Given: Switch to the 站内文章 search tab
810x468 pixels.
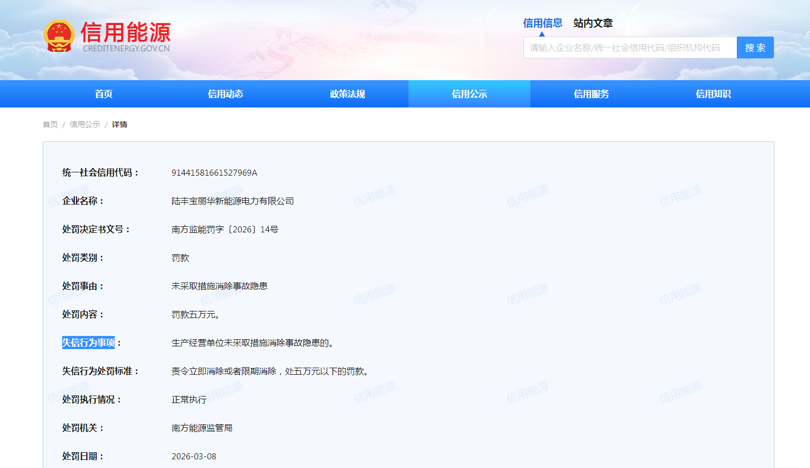Looking at the screenshot, I should [593, 23].
